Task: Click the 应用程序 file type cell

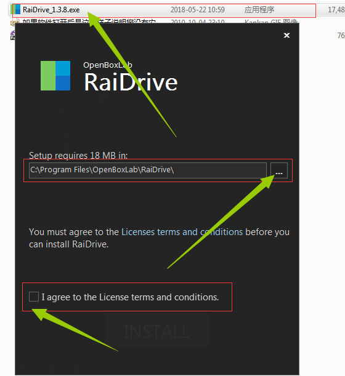Action: [x=259, y=10]
